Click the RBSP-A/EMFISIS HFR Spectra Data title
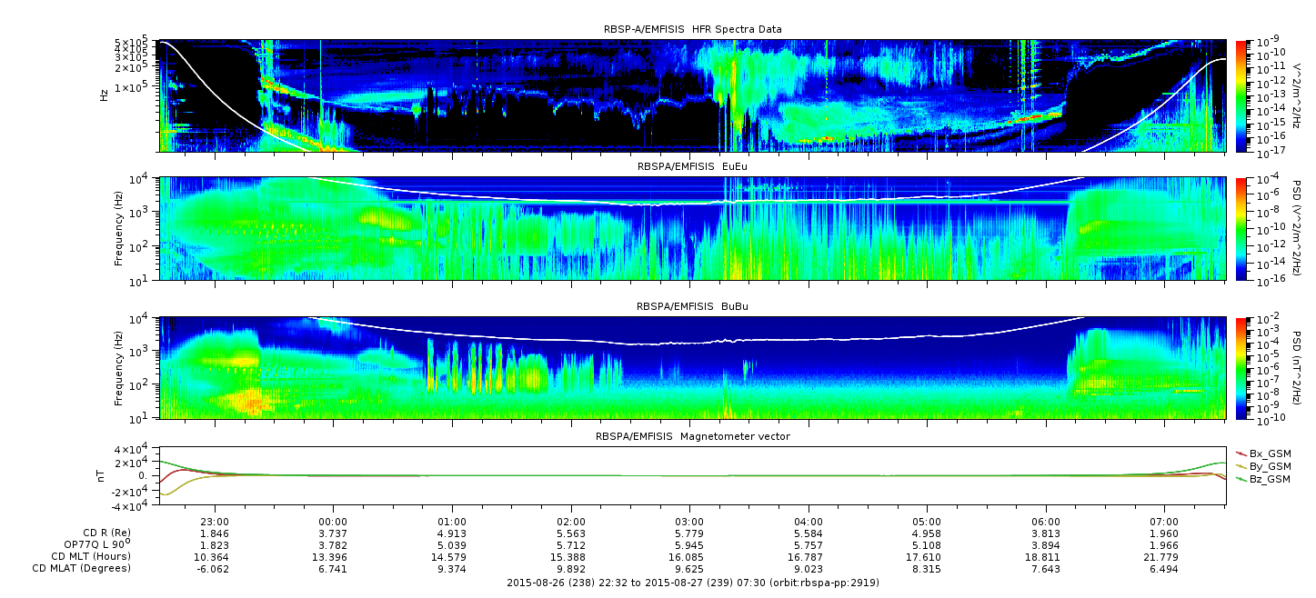 pyautogui.click(x=693, y=29)
